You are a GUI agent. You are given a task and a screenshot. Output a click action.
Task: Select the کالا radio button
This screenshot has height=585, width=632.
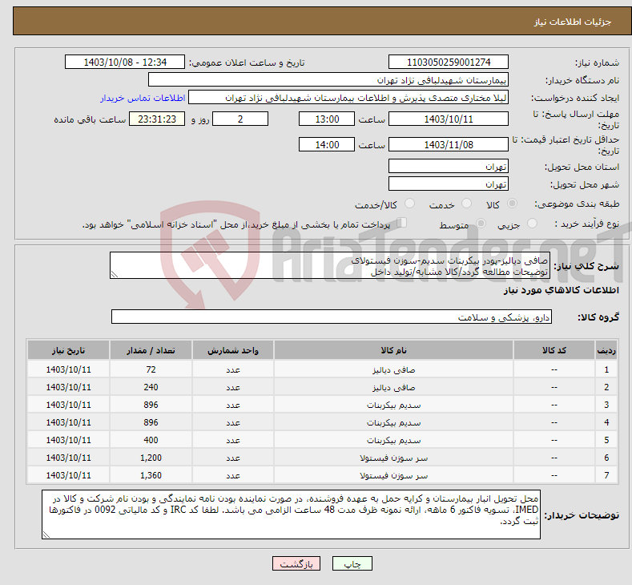(512, 204)
